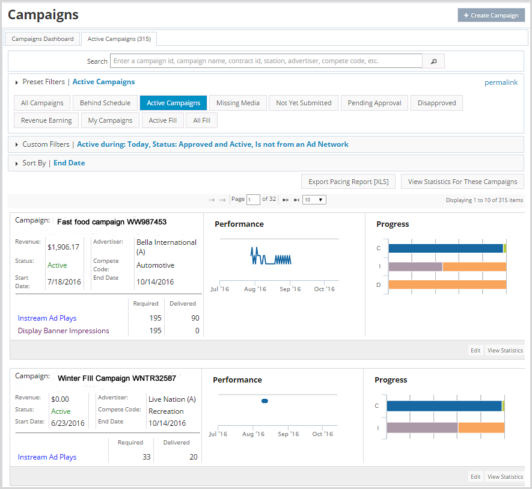Screen dimensions: 532x489
Task: Enable the Missing Media filter
Action: (x=237, y=102)
